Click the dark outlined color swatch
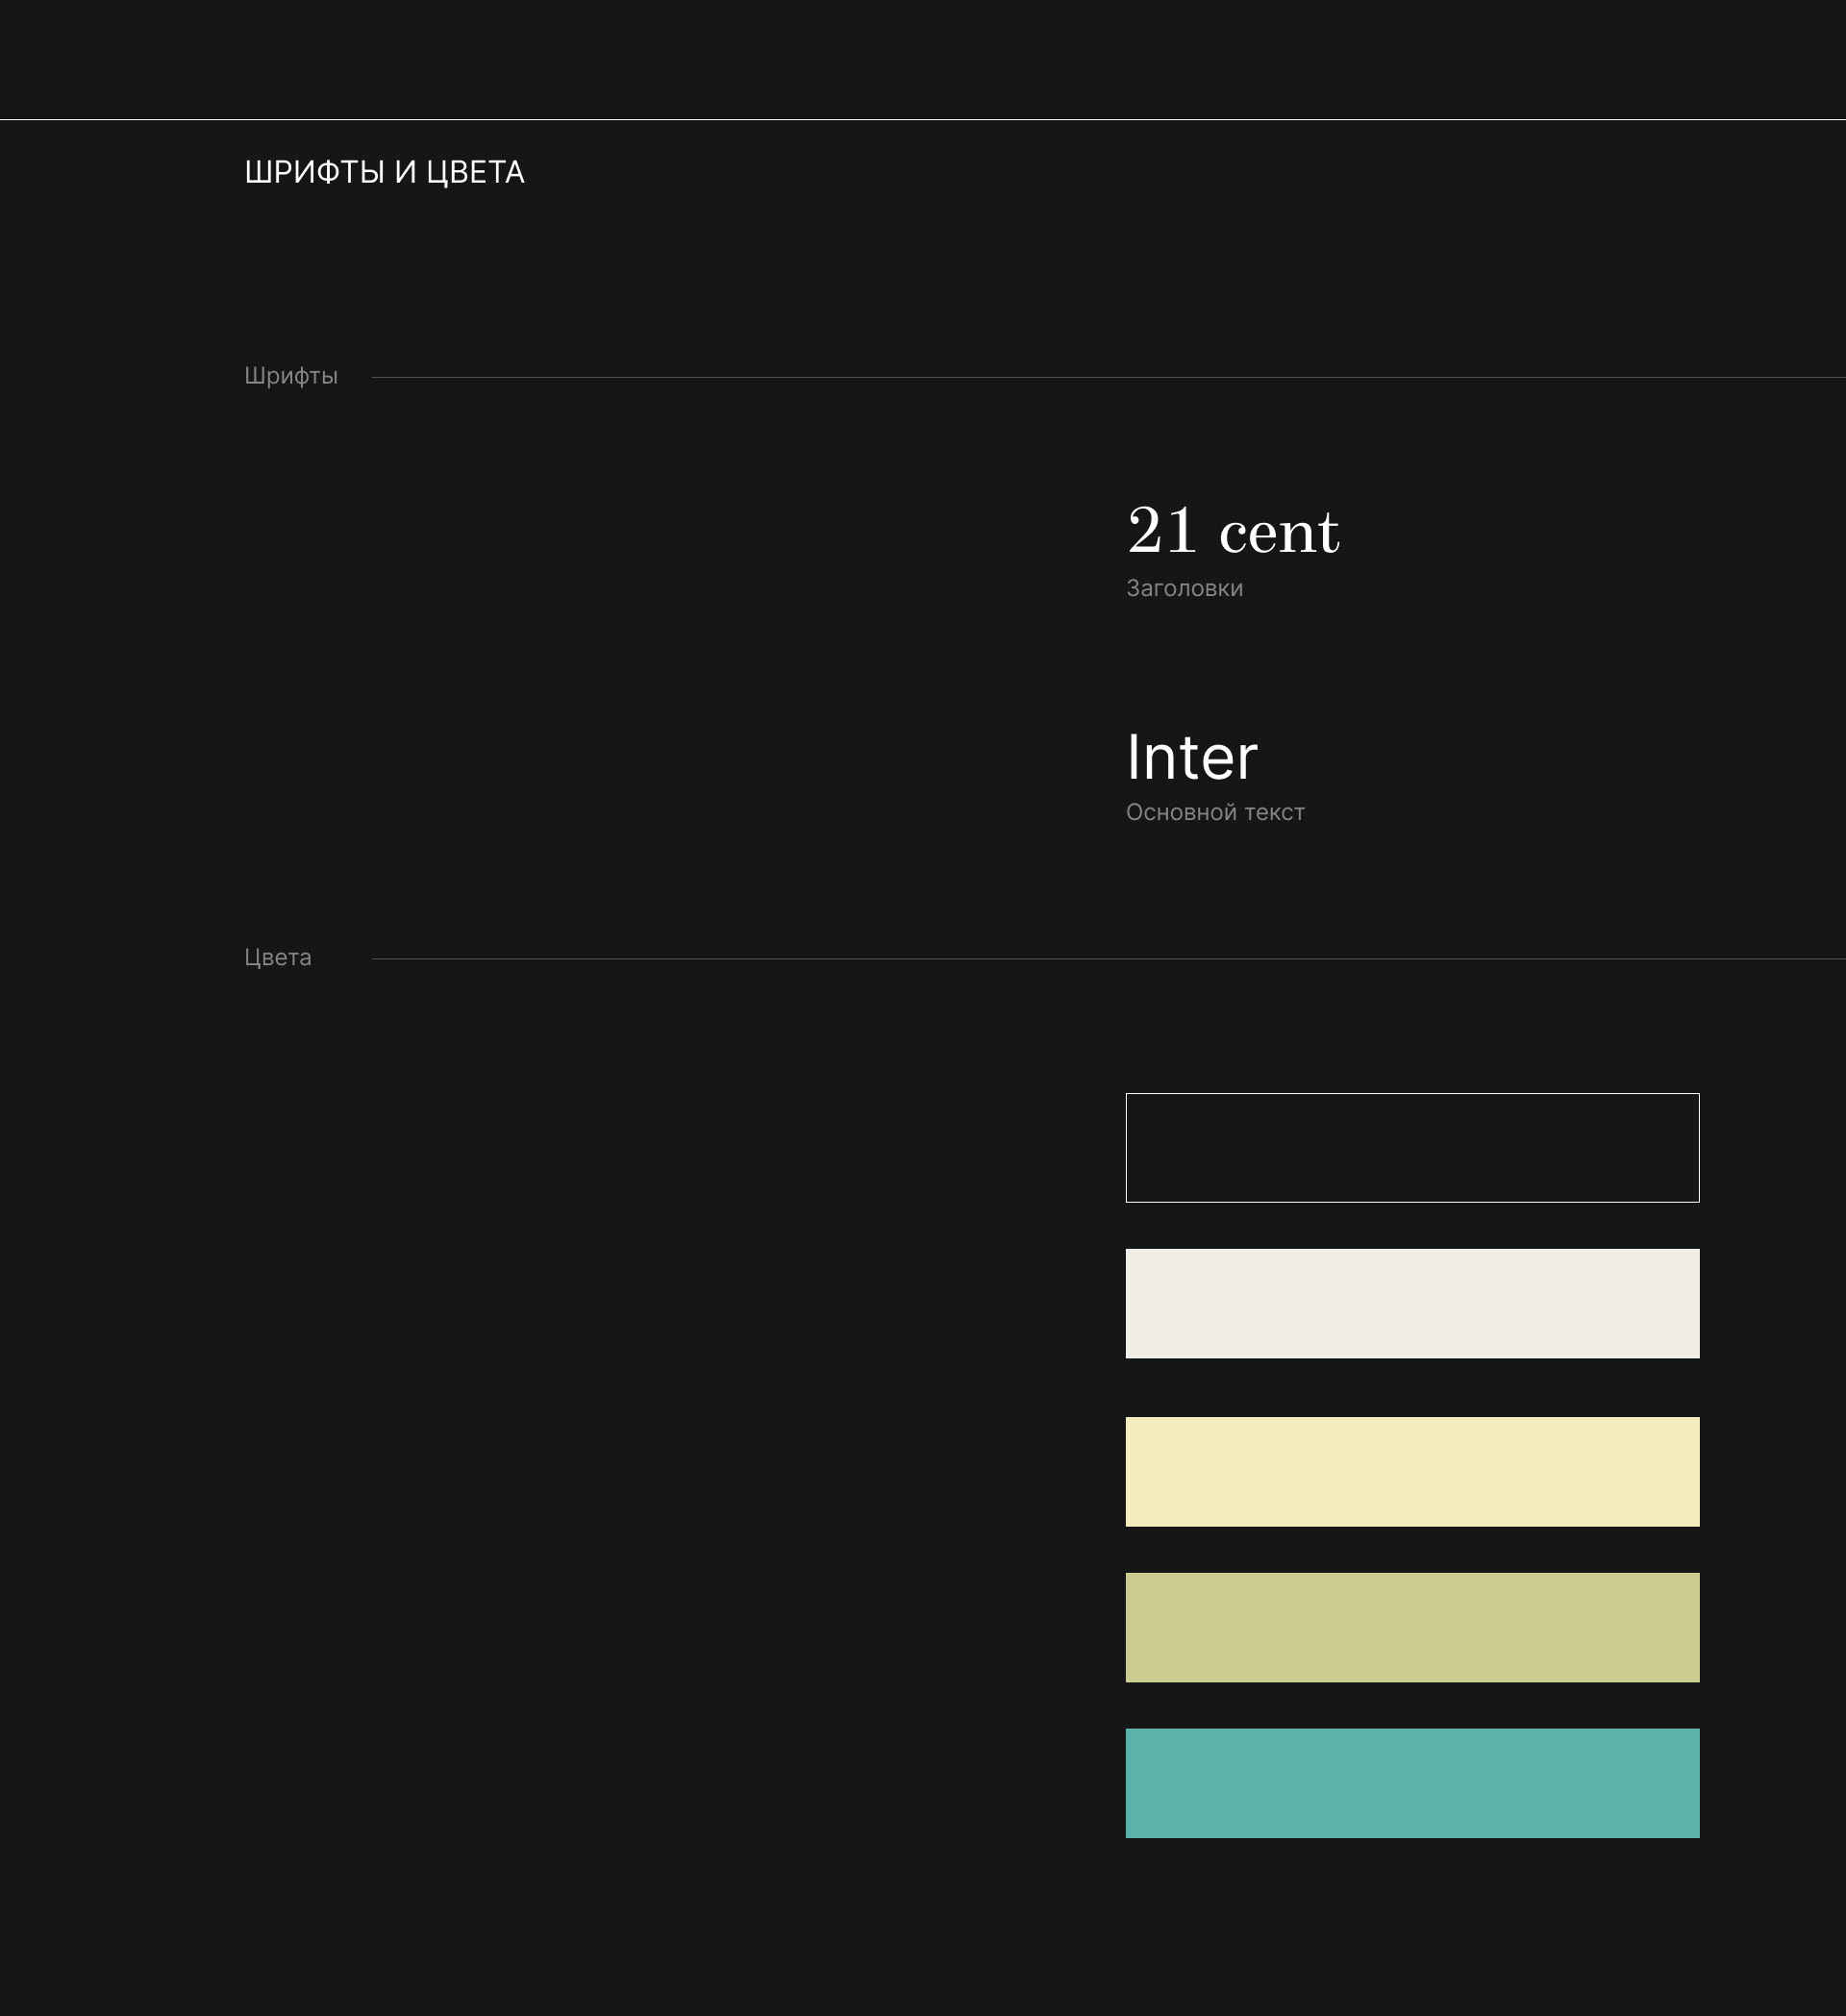Image resolution: width=1846 pixels, height=2016 pixels. click(x=1412, y=1147)
